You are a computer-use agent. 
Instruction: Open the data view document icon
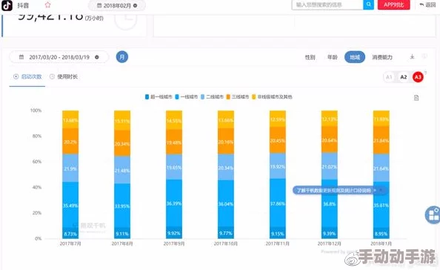[x=416, y=98]
